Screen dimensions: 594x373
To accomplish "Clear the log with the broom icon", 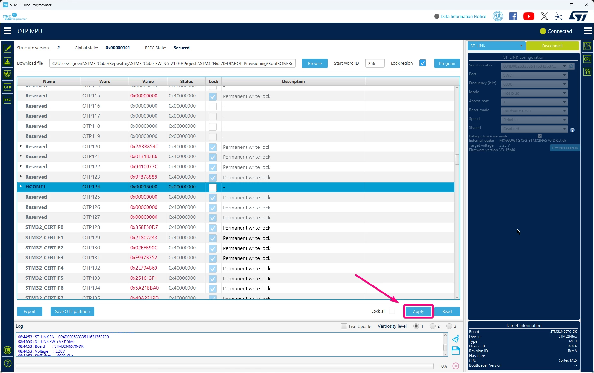I will [x=456, y=339].
